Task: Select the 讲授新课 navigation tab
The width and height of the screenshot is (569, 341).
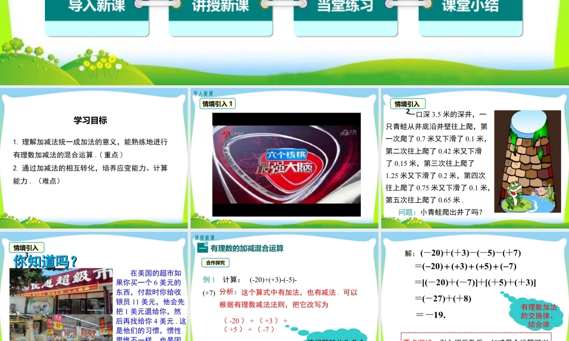Action: (220, 9)
